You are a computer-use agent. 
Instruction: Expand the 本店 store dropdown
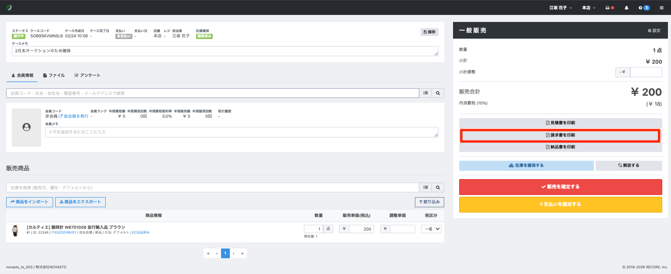[x=589, y=7]
